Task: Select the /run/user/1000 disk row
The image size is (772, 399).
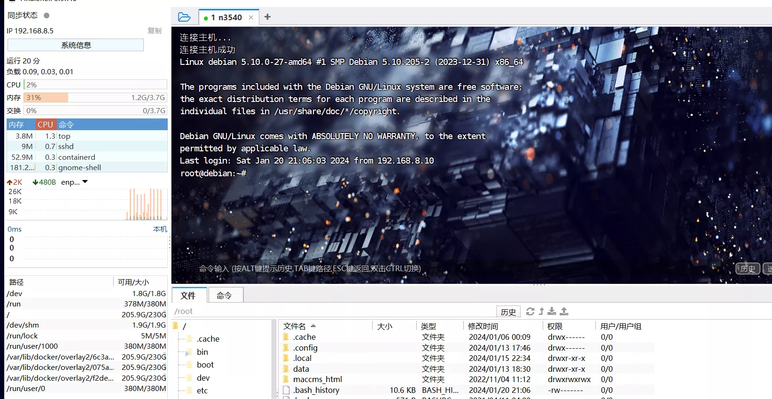Action: point(86,346)
